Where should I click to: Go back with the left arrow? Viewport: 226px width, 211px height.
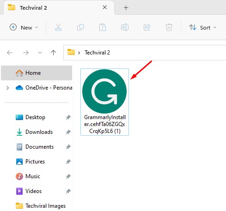tap(10, 53)
